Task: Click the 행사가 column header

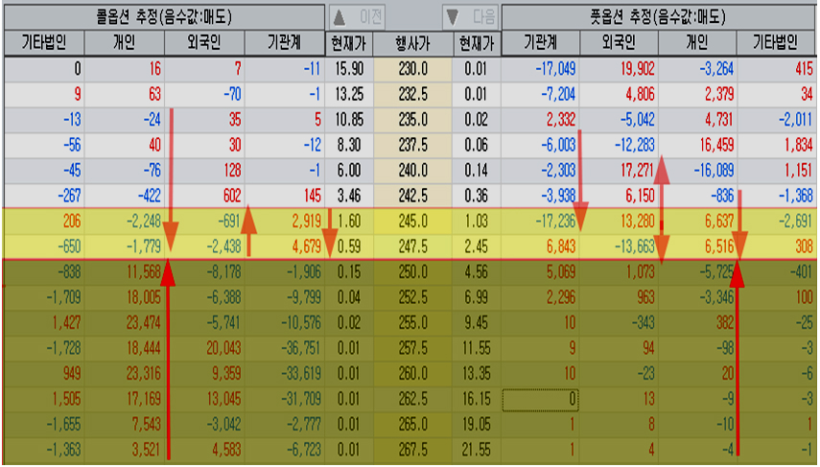Action: pos(412,43)
